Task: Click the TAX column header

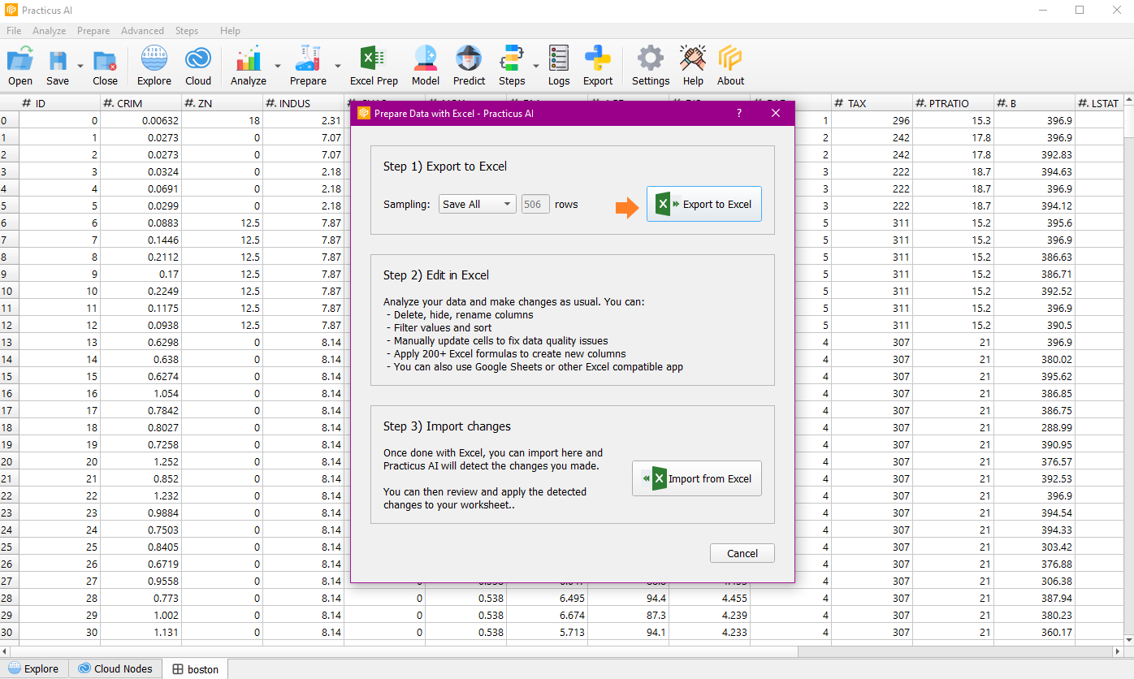Action: (872, 103)
